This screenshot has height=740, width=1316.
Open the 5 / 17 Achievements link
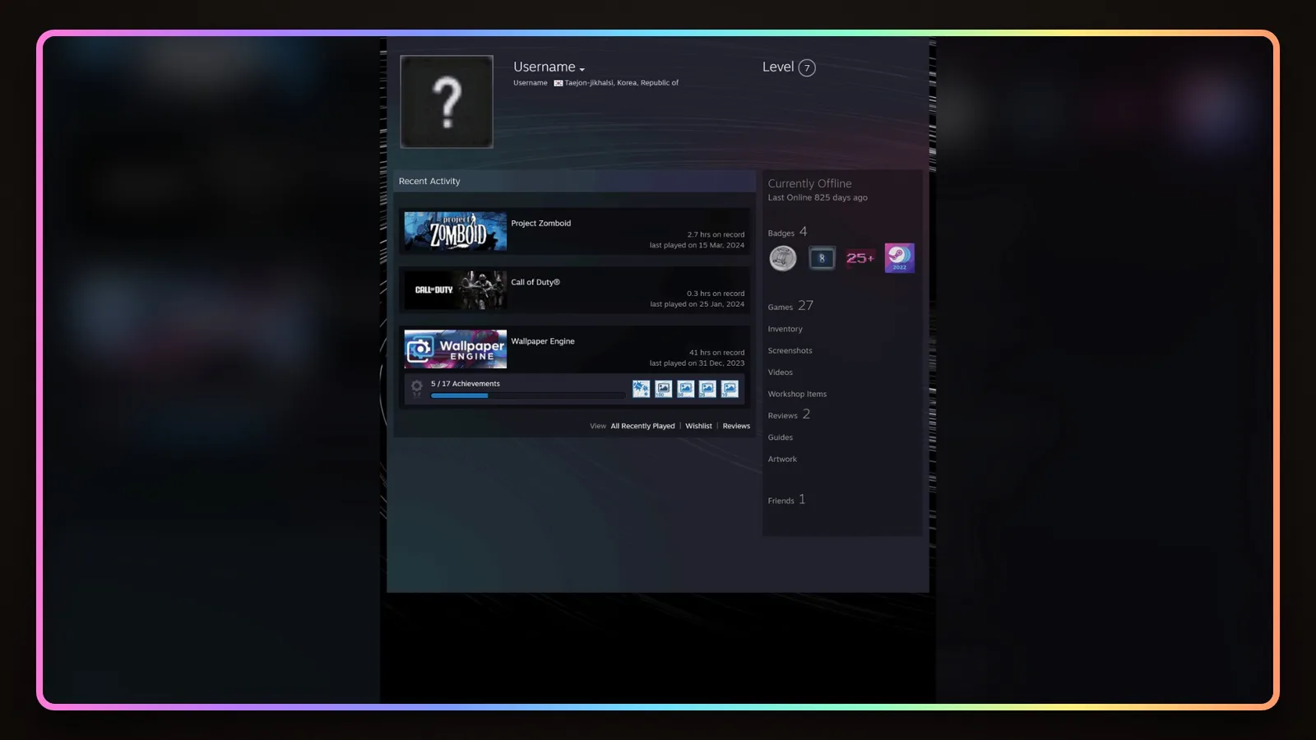pyautogui.click(x=466, y=384)
